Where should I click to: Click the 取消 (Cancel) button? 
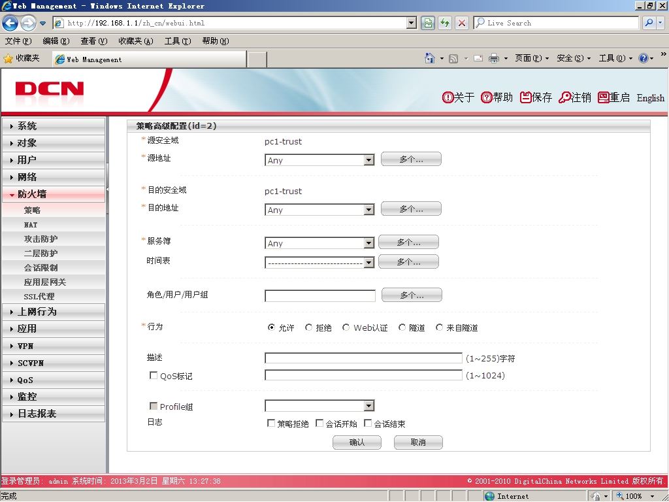click(x=418, y=443)
